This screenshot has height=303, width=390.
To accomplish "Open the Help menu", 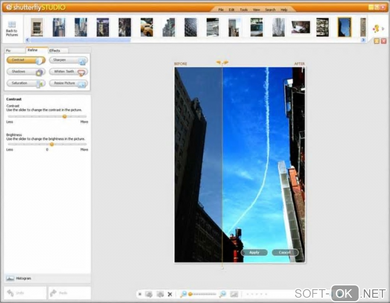I will point(284,10).
